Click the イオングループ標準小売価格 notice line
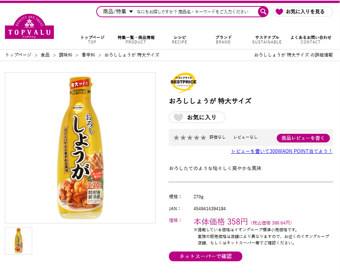 point(246,230)
